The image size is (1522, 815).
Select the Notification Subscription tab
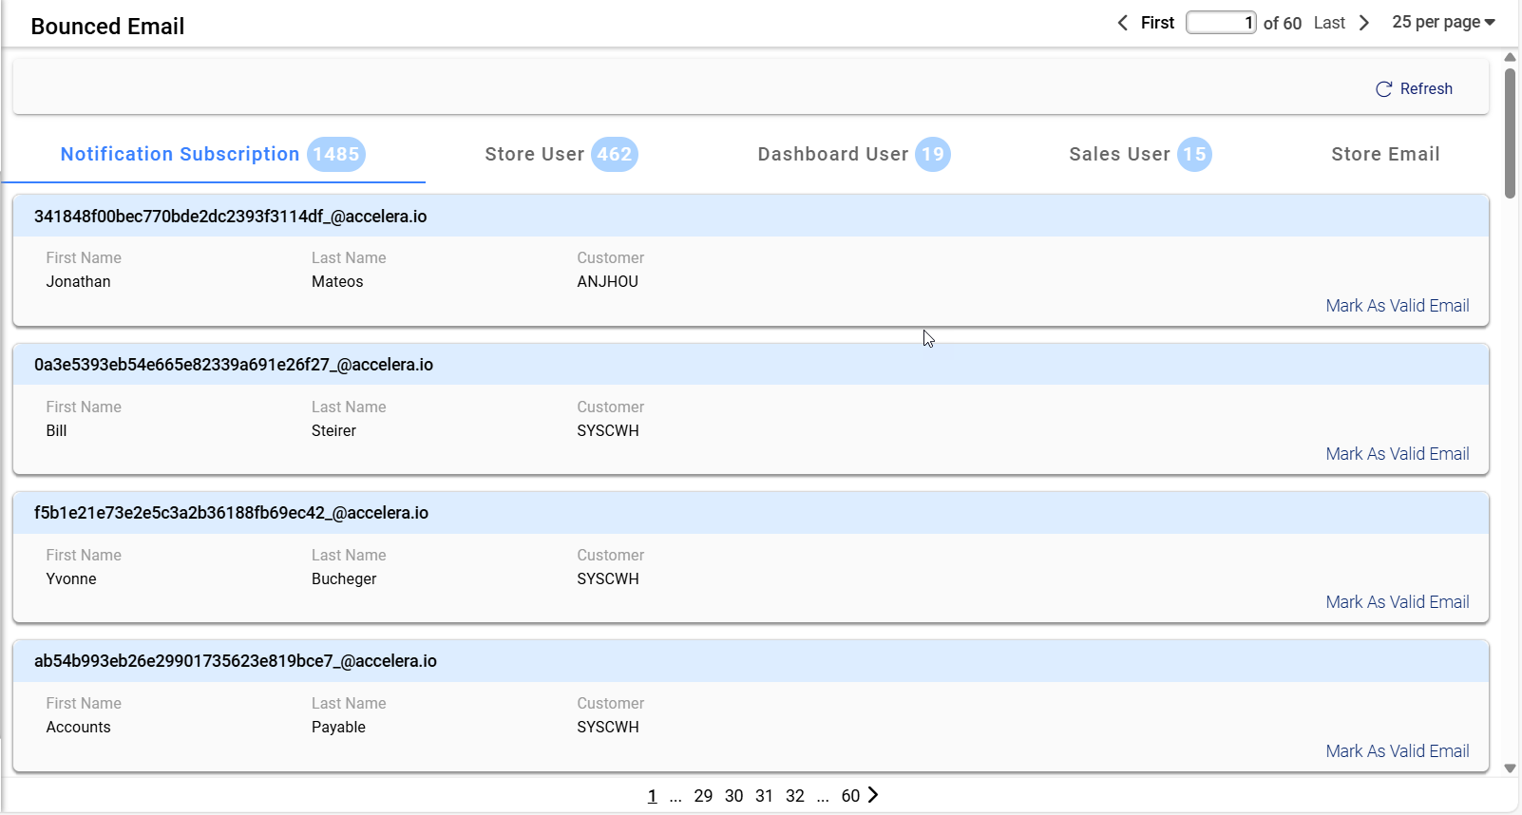click(x=212, y=154)
